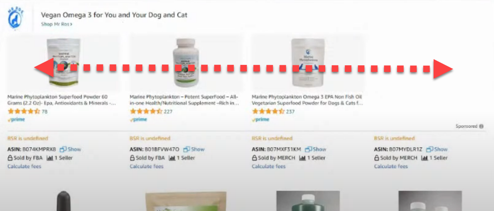Calculate fees for ASIN B07MXF31KM

point(269,167)
